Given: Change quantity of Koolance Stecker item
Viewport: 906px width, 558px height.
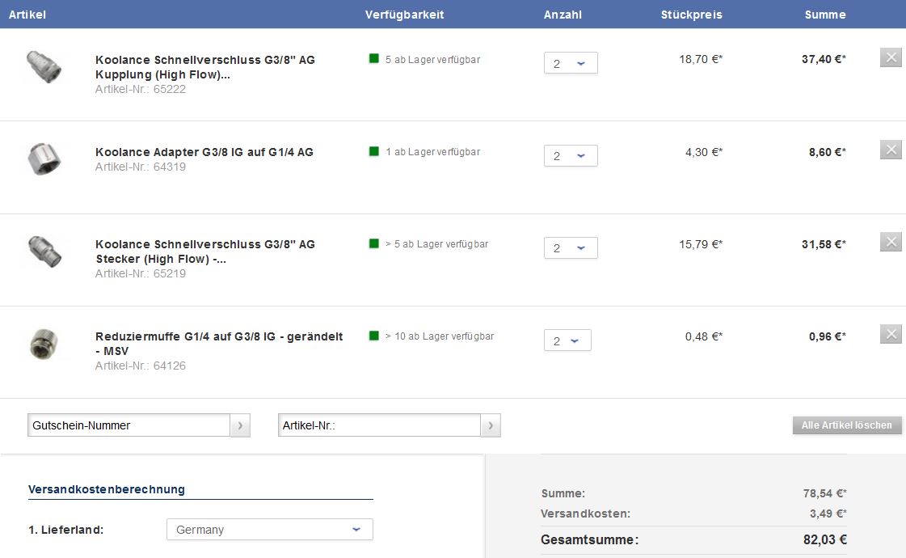Looking at the screenshot, I should (571, 248).
